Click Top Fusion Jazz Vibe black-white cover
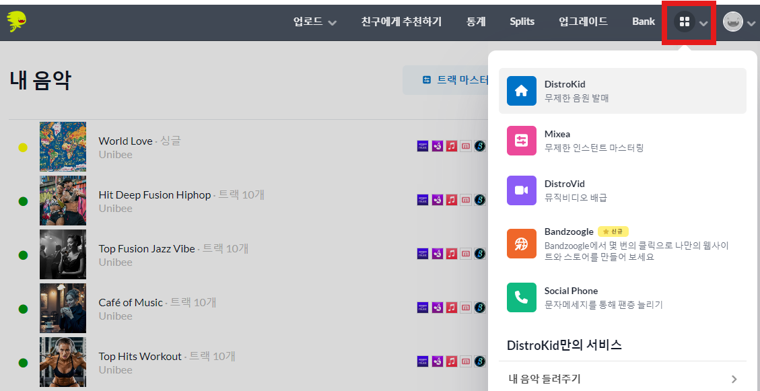 (63, 254)
